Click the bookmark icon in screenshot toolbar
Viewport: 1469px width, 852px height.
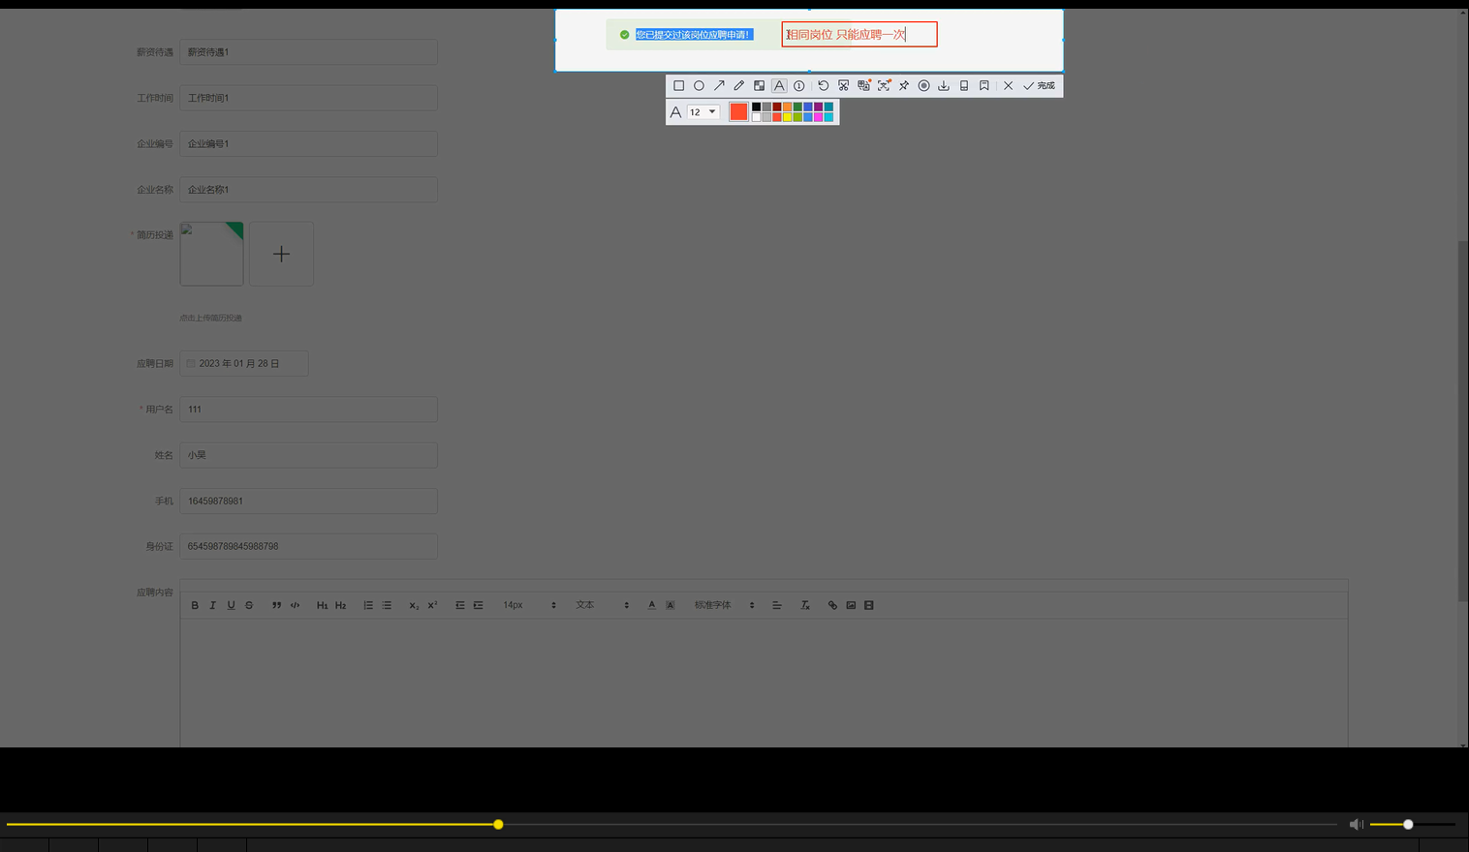pos(985,86)
